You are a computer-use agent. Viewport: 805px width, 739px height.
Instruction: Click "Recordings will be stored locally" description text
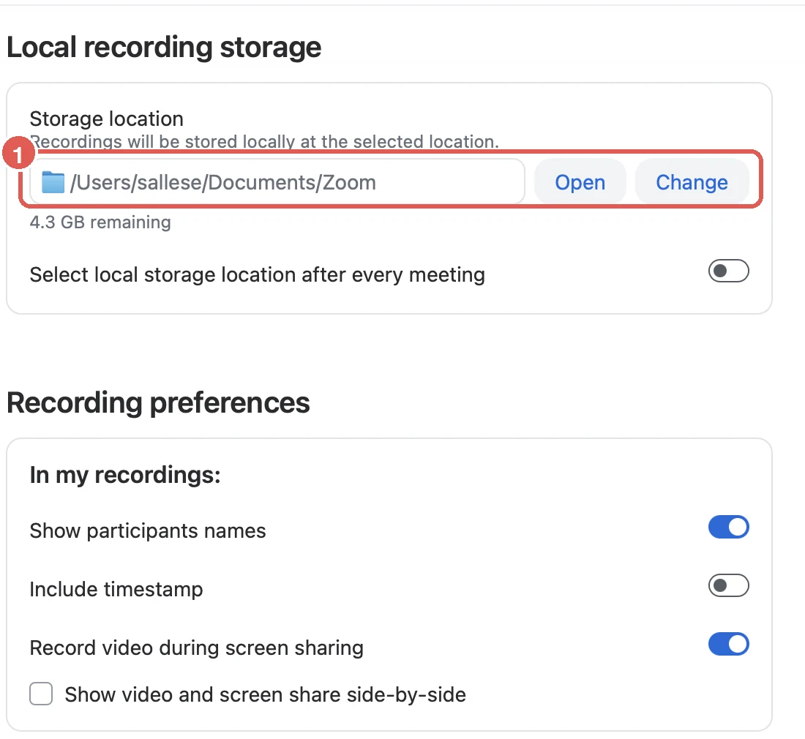point(264,142)
